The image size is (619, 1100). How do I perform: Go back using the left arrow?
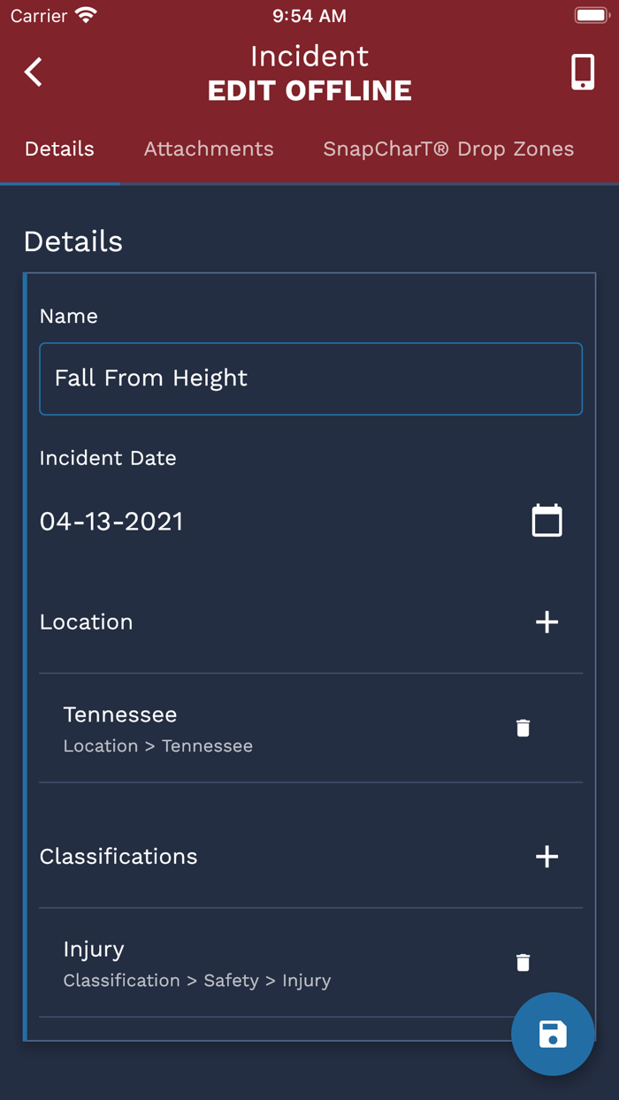coord(33,73)
